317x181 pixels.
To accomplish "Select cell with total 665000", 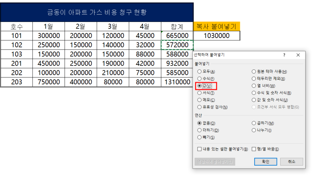I will pyautogui.click(x=177, y=36).
